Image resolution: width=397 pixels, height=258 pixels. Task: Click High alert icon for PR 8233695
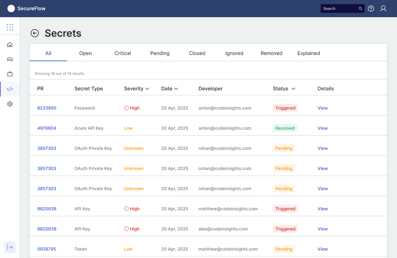click(x=126, y=108)
